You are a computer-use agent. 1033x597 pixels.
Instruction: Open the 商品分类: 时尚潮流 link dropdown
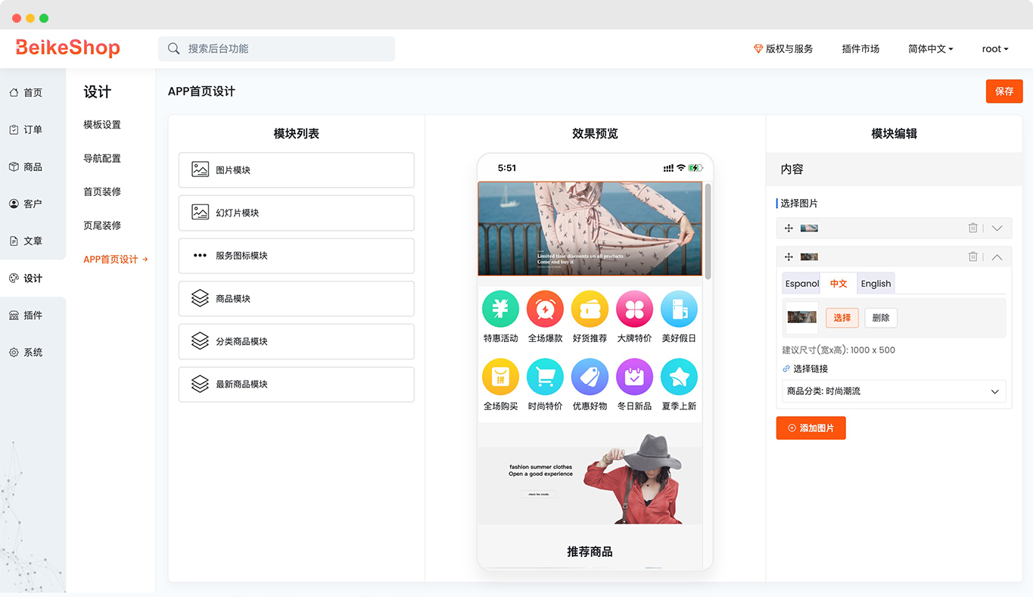pos(894,391)
